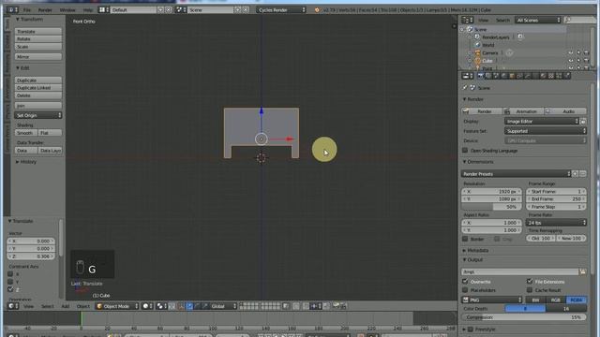Open the viewport shading sphere selector
Viewport: 600px width, 337px height.
click(x=147, y=306)
